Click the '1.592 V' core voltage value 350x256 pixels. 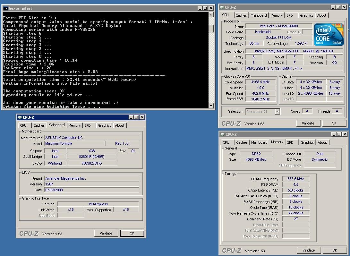point(301,44)
